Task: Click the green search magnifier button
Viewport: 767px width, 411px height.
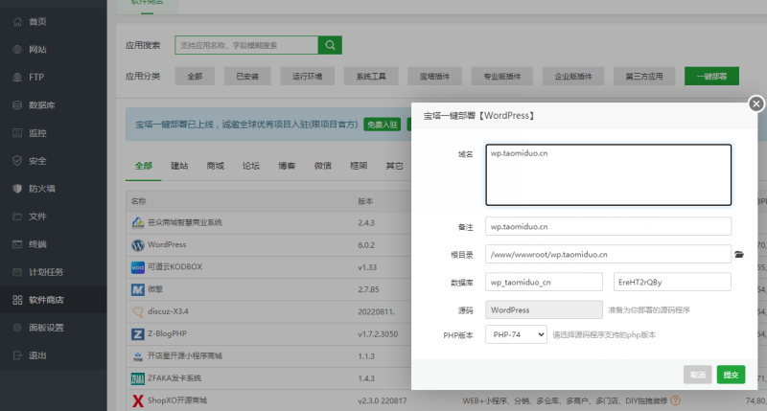Action: (x=330, y=45)
